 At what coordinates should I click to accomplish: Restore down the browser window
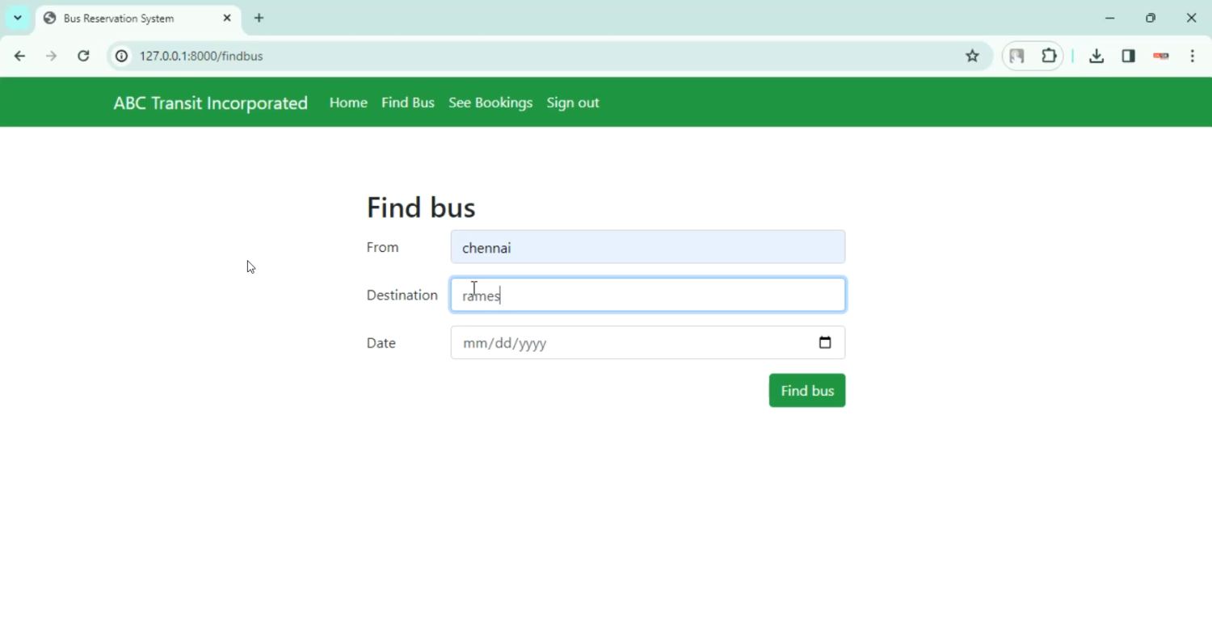tap(1151, 18)
